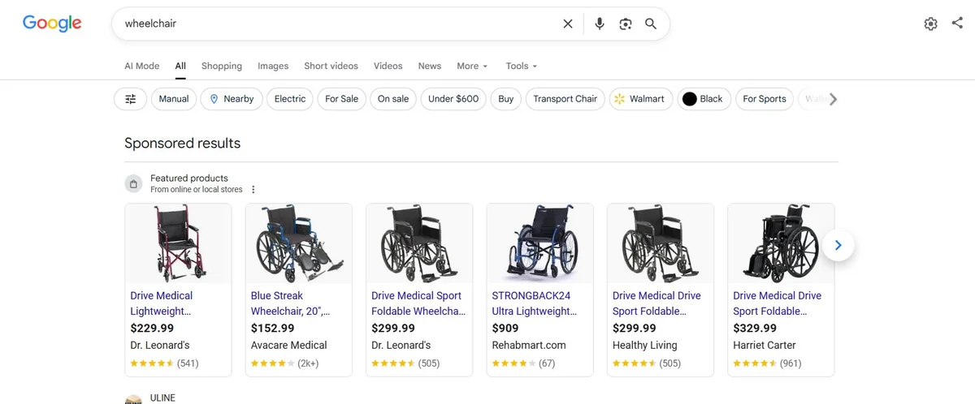Open featured products three-dot menu

(253, 190)
